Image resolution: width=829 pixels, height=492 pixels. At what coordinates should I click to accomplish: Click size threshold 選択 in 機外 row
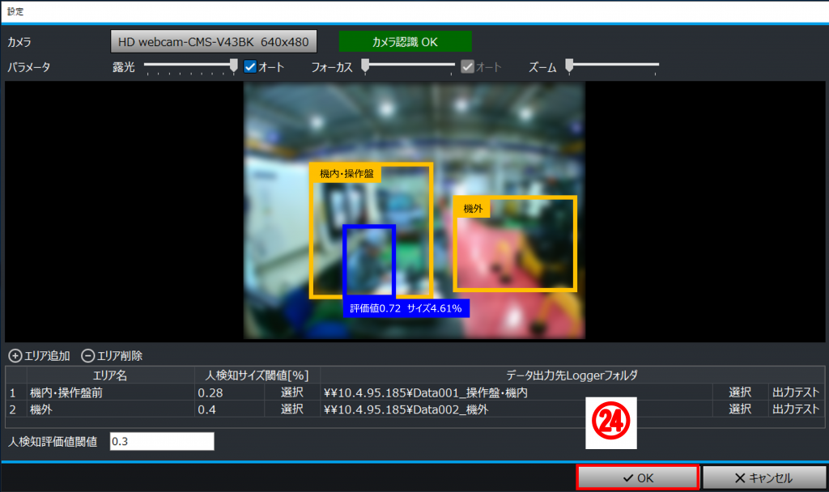tap(291, 409)
